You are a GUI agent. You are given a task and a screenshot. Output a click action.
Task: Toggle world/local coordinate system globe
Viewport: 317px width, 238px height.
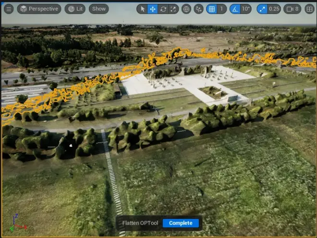pos(186,9)
